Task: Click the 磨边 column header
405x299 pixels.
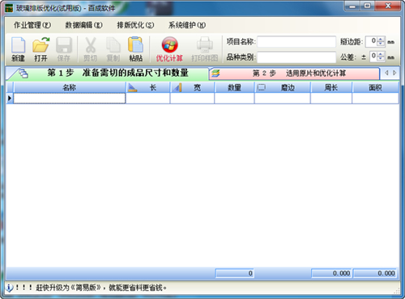Action: click(x=283, y=87)
